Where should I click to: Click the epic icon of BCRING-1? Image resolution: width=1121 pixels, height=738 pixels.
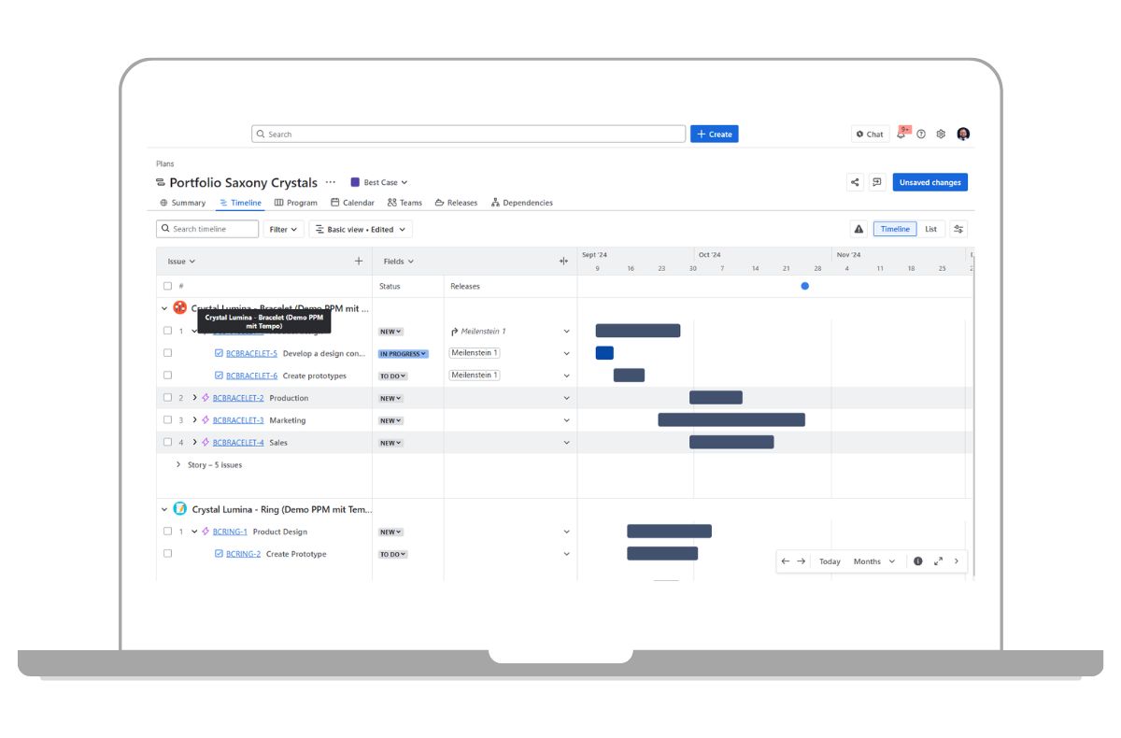click(206, 532)
